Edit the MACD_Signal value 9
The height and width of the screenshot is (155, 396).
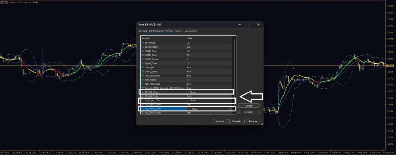click(x=188, y=59)
